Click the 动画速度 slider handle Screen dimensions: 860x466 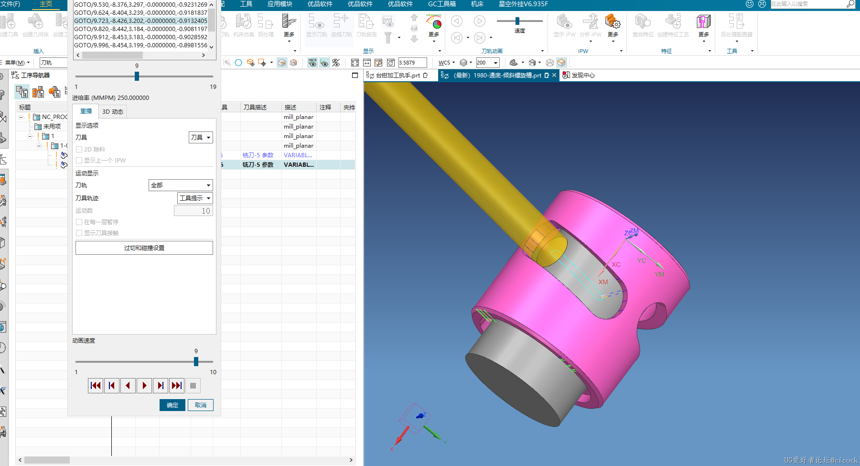pyautogui.click(x=196, y=362)
